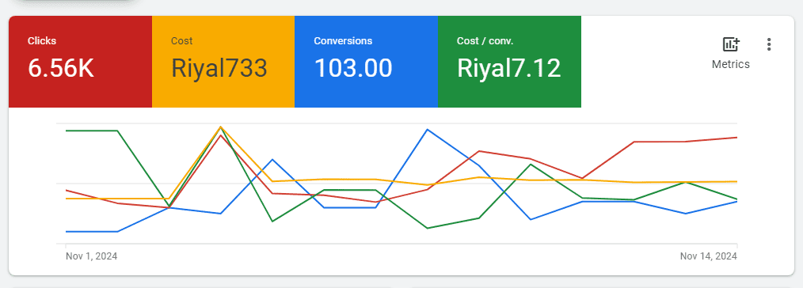This screenshot has height=288, width=803.
Task: Toggle the yellow Riyal733 Cost card
Action: [223, 62]
